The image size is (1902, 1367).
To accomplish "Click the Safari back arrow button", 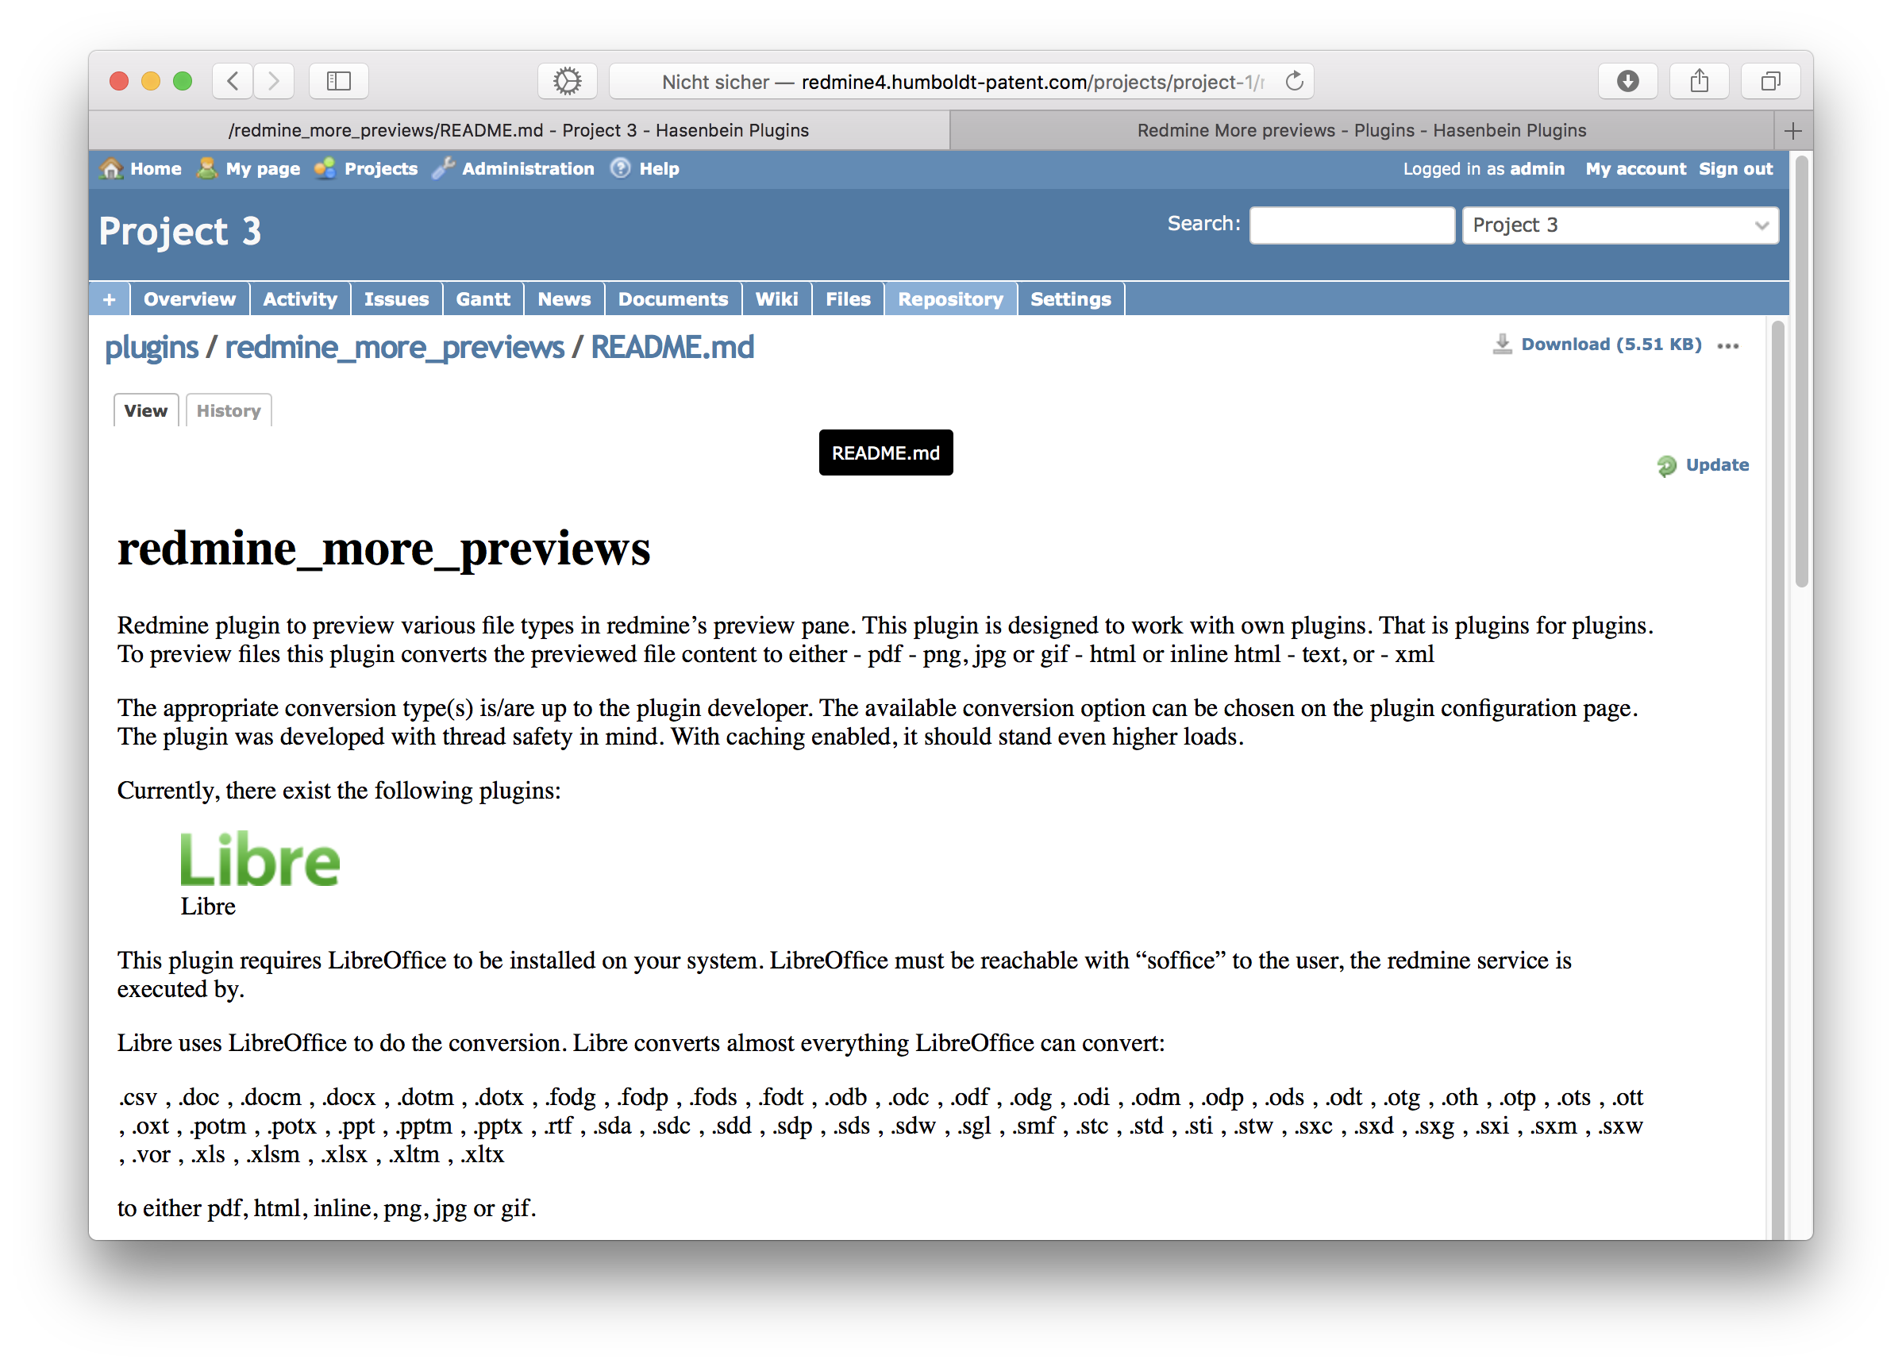I will click(x=233, y=81).
